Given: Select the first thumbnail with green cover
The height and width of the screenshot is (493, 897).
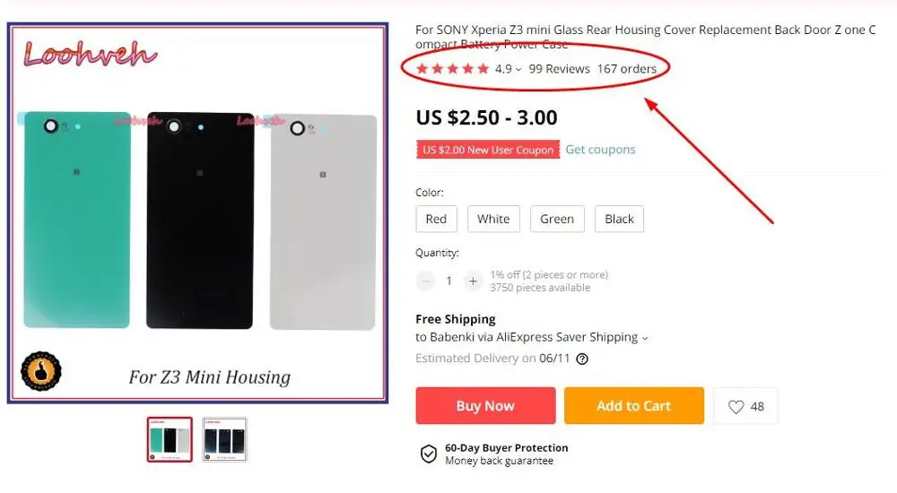Looking at the screenshot, I should click(x=170, y=439).
